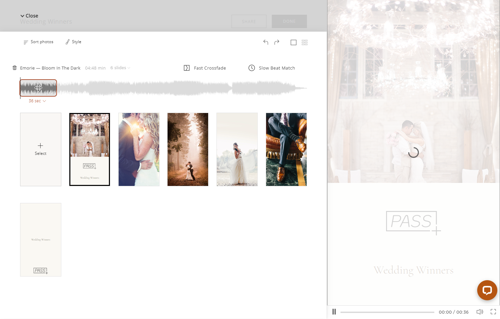
Task: Click the highlighted audio segment selector
Action: point(38,88)
